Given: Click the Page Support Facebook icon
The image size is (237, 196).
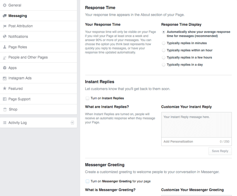Looking at the screenshot, I should click(x=5, y=99).
